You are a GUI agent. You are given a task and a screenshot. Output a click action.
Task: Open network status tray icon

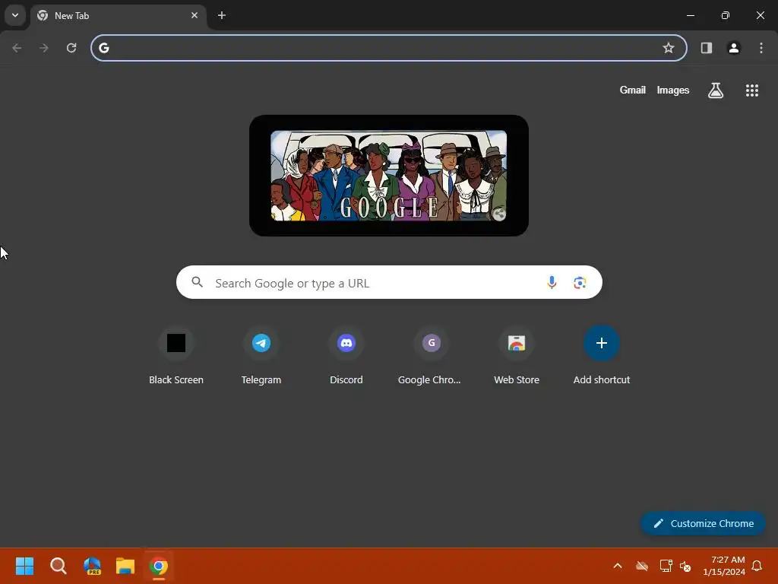tap(666, 566)
